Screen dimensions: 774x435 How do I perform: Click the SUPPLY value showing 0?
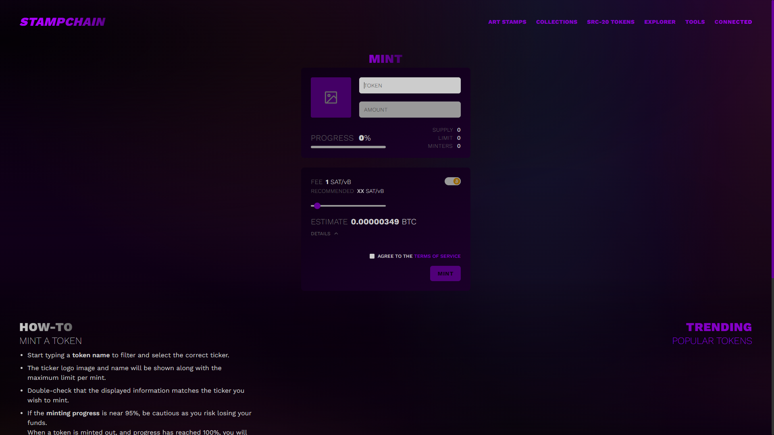(458, 130)
